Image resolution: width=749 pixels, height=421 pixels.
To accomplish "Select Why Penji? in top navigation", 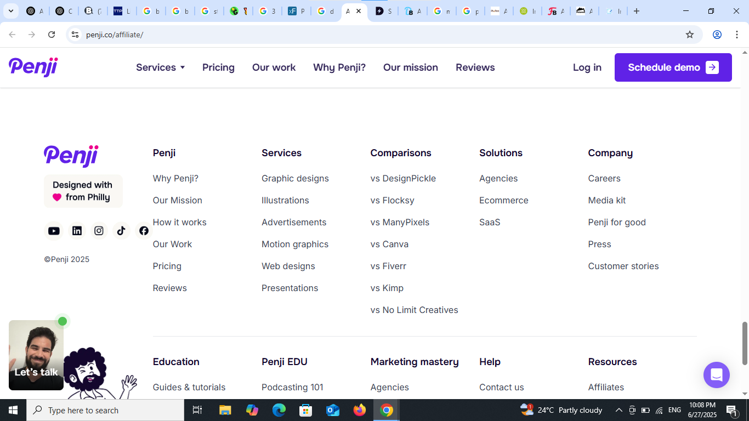I will [339, 67].
